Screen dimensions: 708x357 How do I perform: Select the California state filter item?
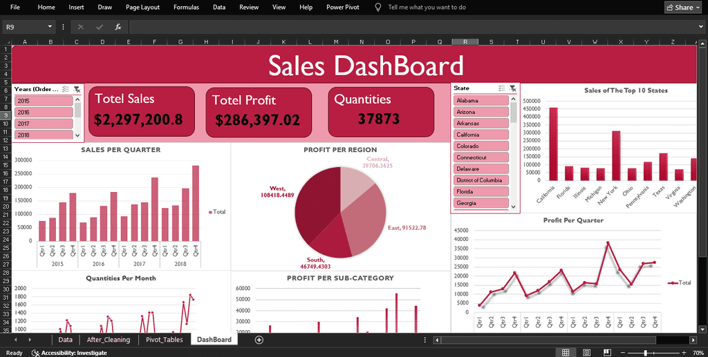(481, 135)
